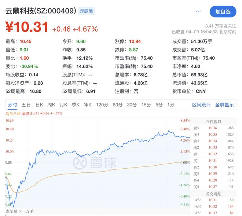This screenshot has height=216, width=242.
Task: Click the 量比 value 1.60
Action: coord(24,58)
